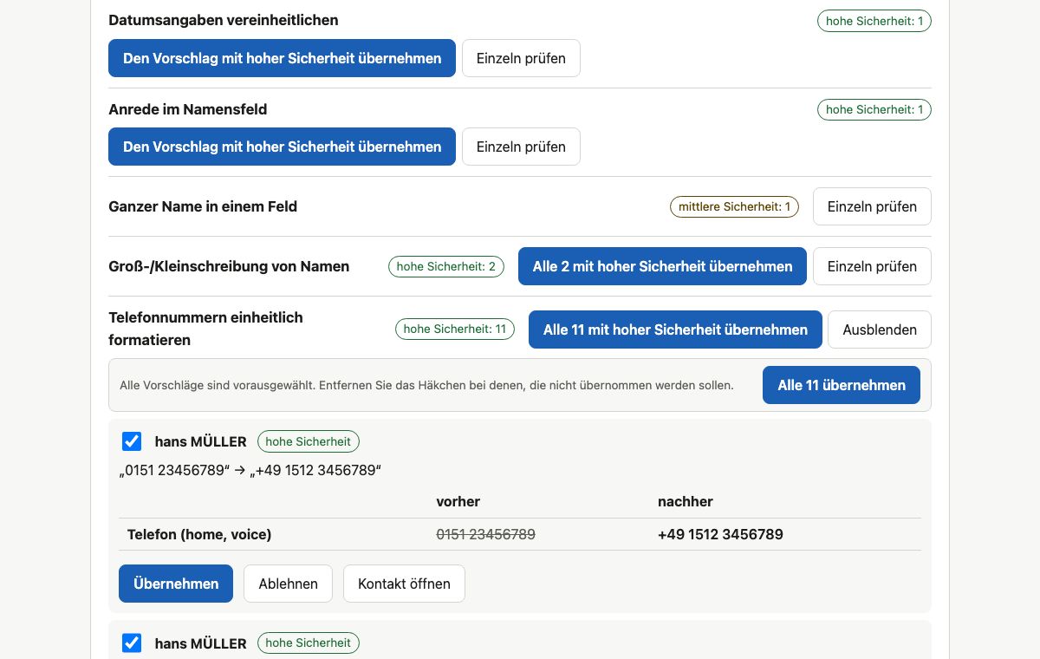Click hohe Sicherheit: 1 badge for Datumsangaben
Screen dimensions: 1040x659
click(874, 21)
